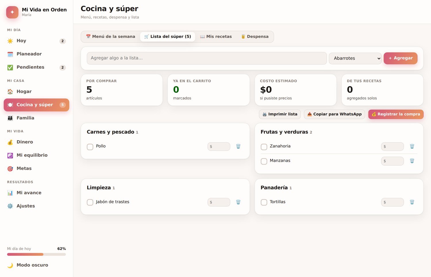The height and width of the screenshot is (277, 431).
Task: Open Mi equilibrio section
Action: [36, 155]
